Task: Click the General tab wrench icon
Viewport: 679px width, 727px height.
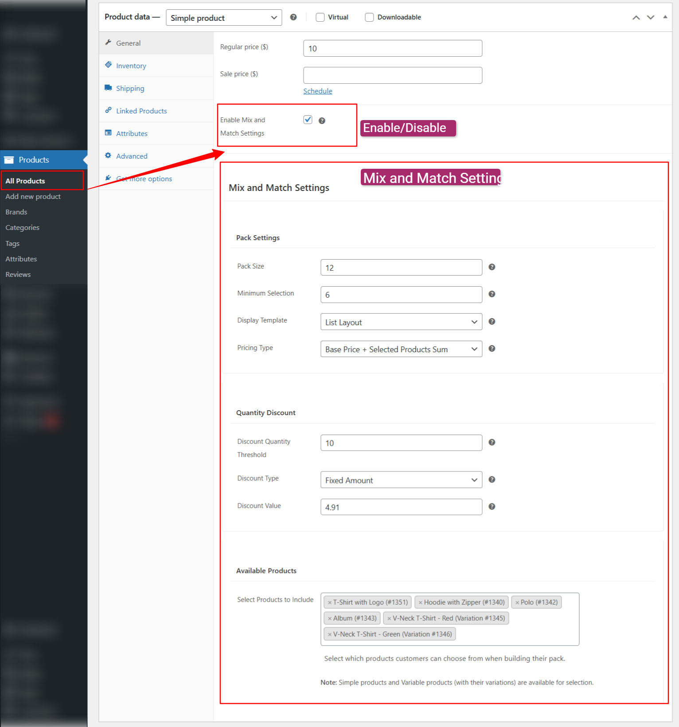Action: [108, 43]
